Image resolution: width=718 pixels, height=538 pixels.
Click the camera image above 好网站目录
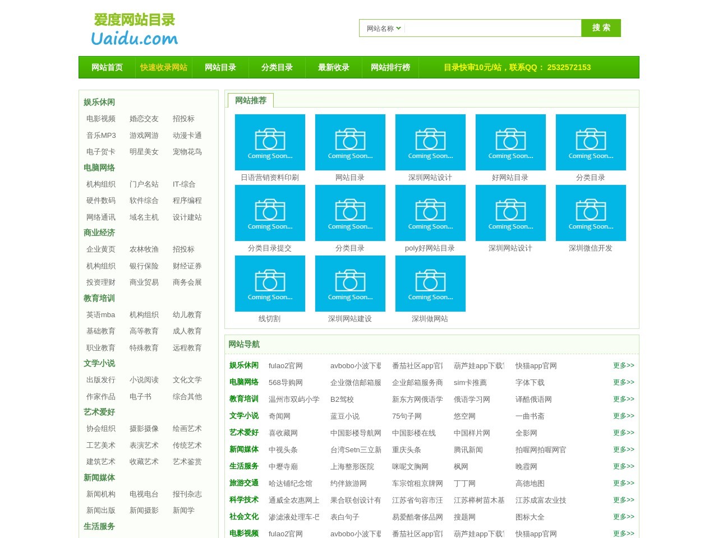tap(510, 142)
